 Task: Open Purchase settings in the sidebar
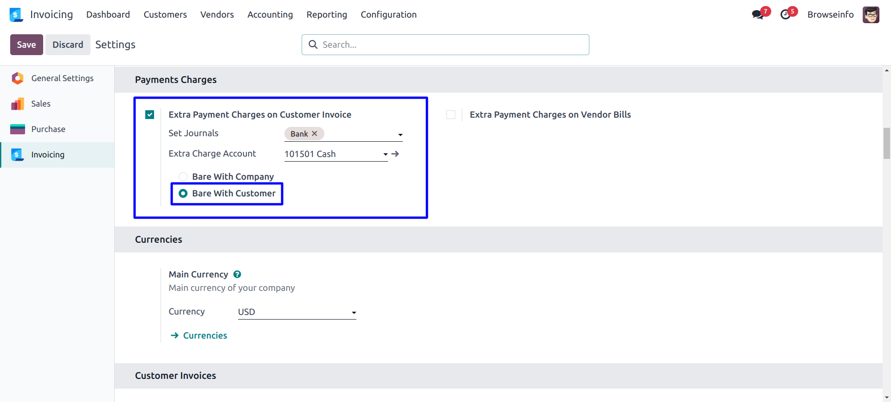coord(48,129)
